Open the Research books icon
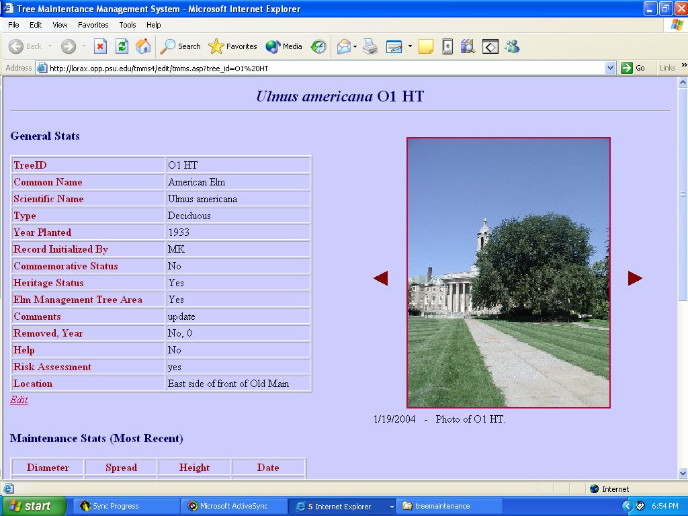Screen dimensions: 688x516 pyautogui.click(x=468, y=46)
